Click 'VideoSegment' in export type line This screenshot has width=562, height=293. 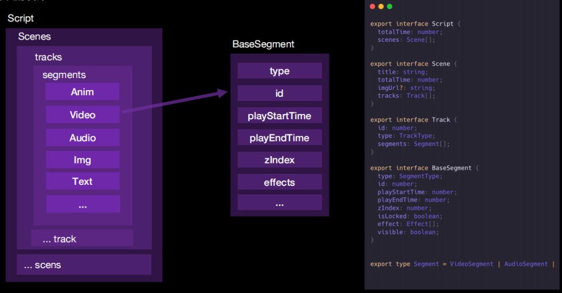(x=471, y=264)
